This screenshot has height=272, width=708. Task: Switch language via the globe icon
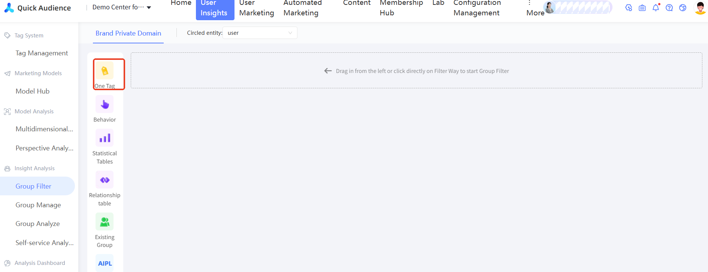tap(683, 7)
